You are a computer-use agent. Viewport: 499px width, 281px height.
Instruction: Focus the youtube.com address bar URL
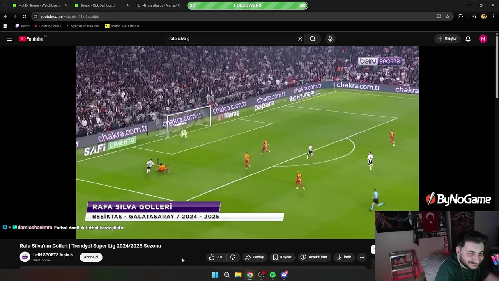coord(70,16)
